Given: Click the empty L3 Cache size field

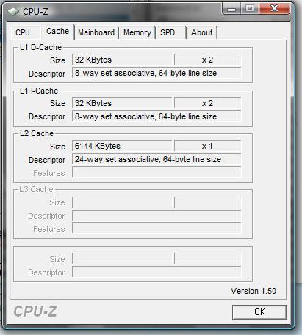Looking at the screenshot, I should pyautogui.click(x=122, y=202).
